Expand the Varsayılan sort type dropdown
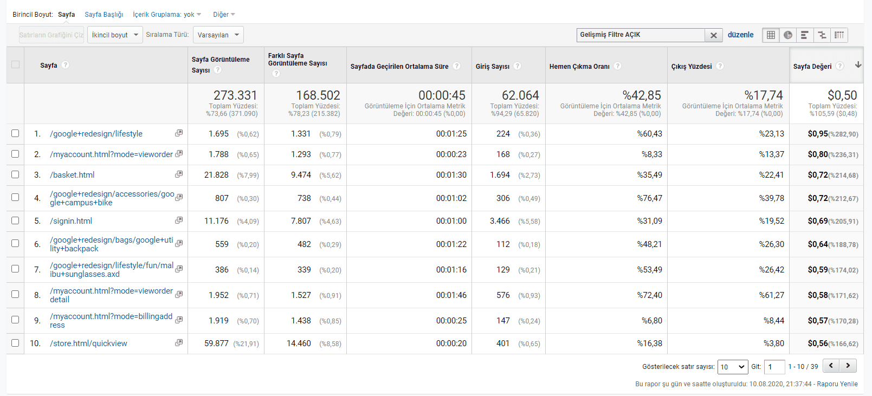This screenshot has width=872, height=396. coord(218,35)
